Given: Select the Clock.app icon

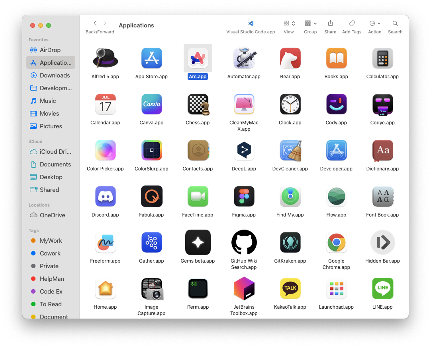Looking at the screenshot, I should click(290, 104).
